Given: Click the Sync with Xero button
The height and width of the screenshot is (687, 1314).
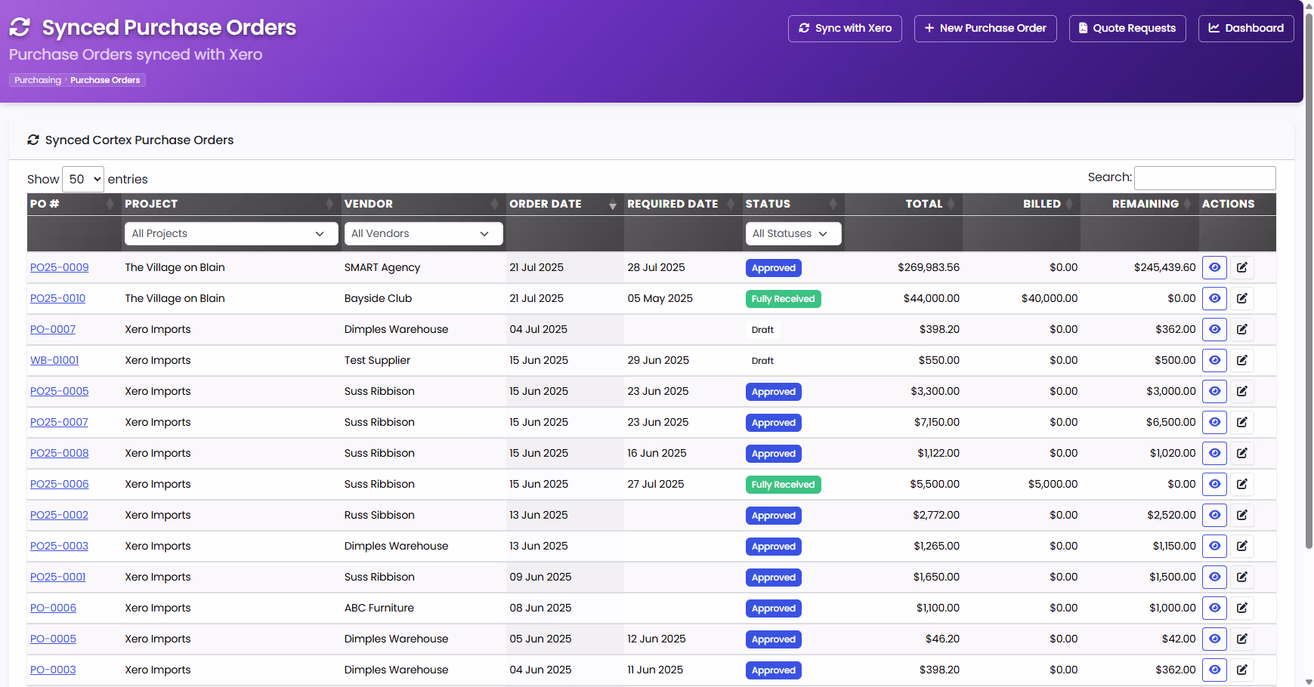Looking at the screenshot, I should click(x=845, y=29).
